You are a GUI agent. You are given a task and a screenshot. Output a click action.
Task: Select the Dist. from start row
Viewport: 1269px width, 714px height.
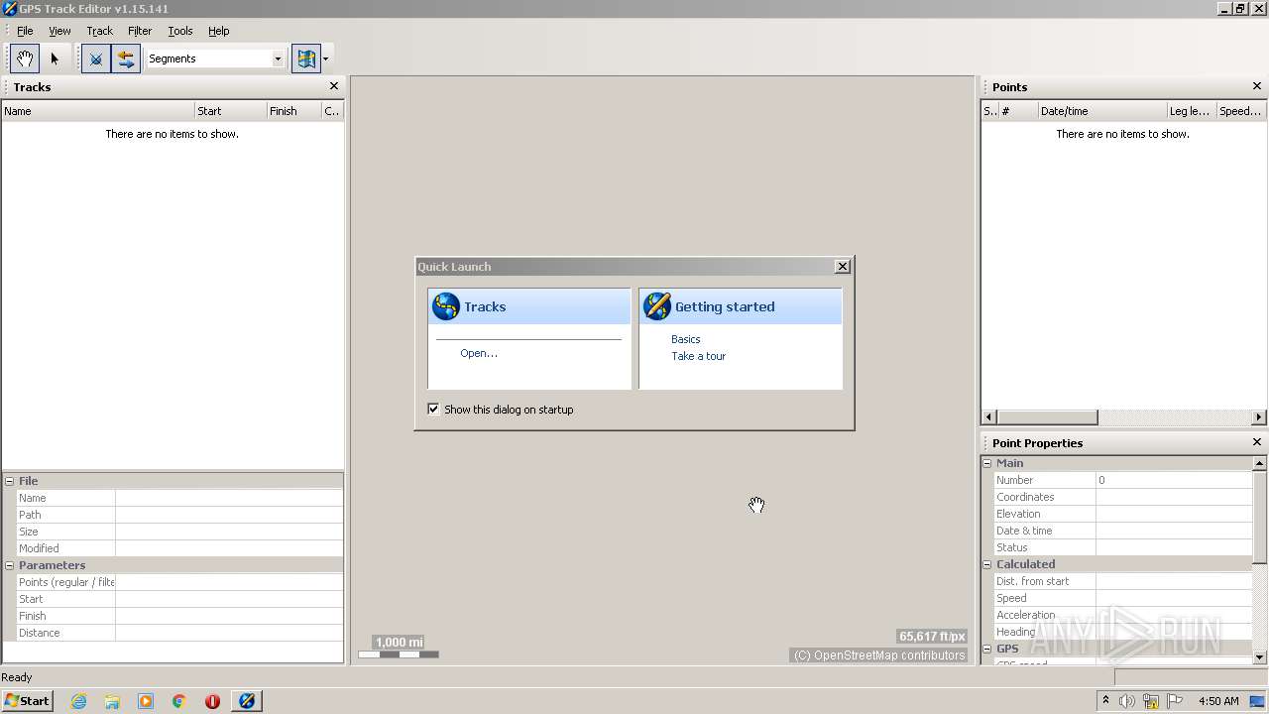(1123, 581)
